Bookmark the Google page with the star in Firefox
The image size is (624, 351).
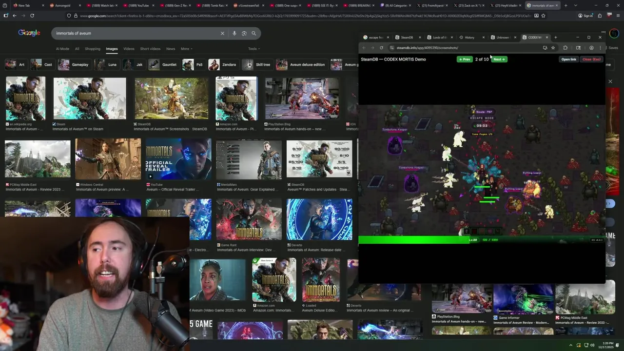click(x=543, y=16)
